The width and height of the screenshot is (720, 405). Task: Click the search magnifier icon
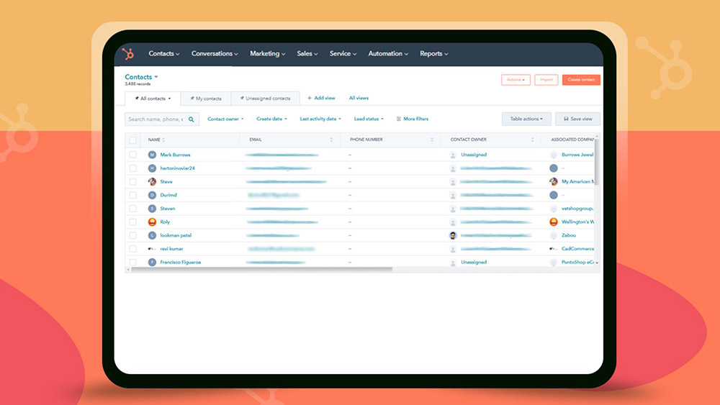tap(192, 119)
